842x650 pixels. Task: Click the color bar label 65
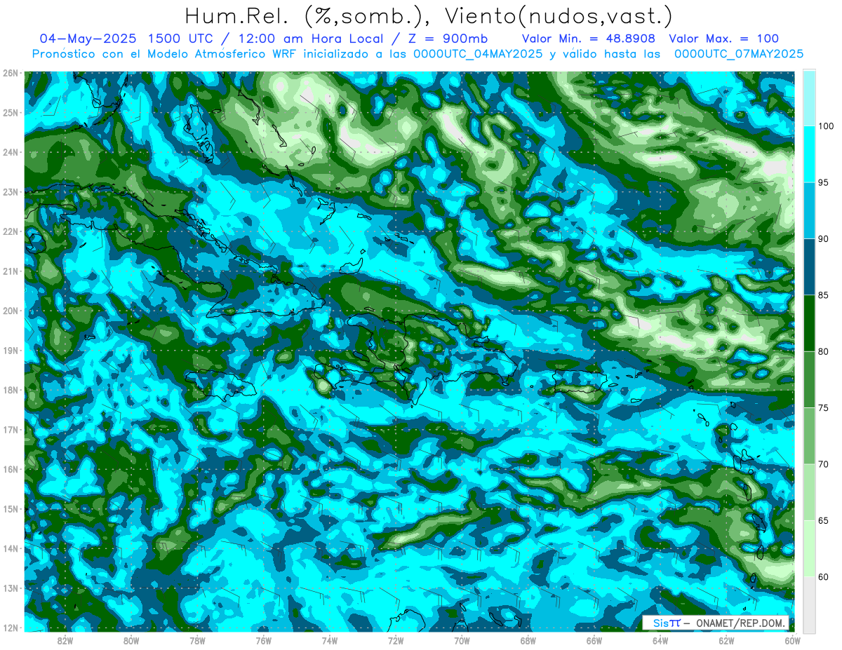[x=824, y=521]
